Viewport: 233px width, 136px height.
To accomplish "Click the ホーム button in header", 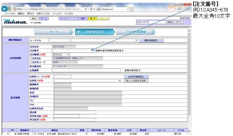I will coord(44,19).
